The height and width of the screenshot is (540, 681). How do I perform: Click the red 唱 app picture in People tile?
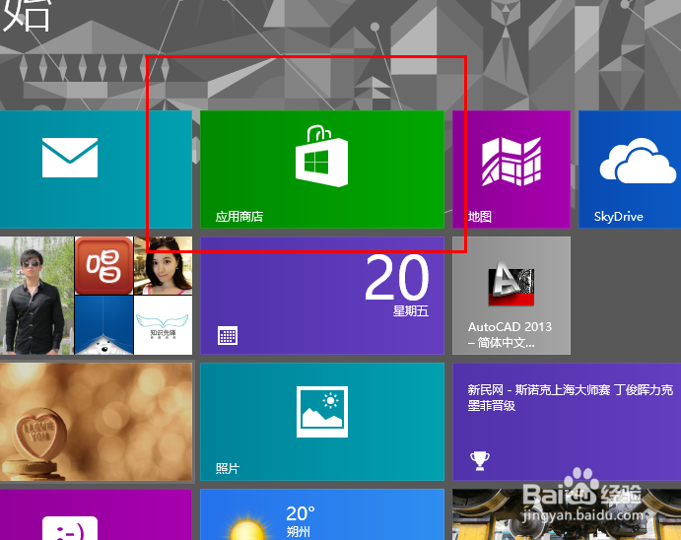(103, 266)
